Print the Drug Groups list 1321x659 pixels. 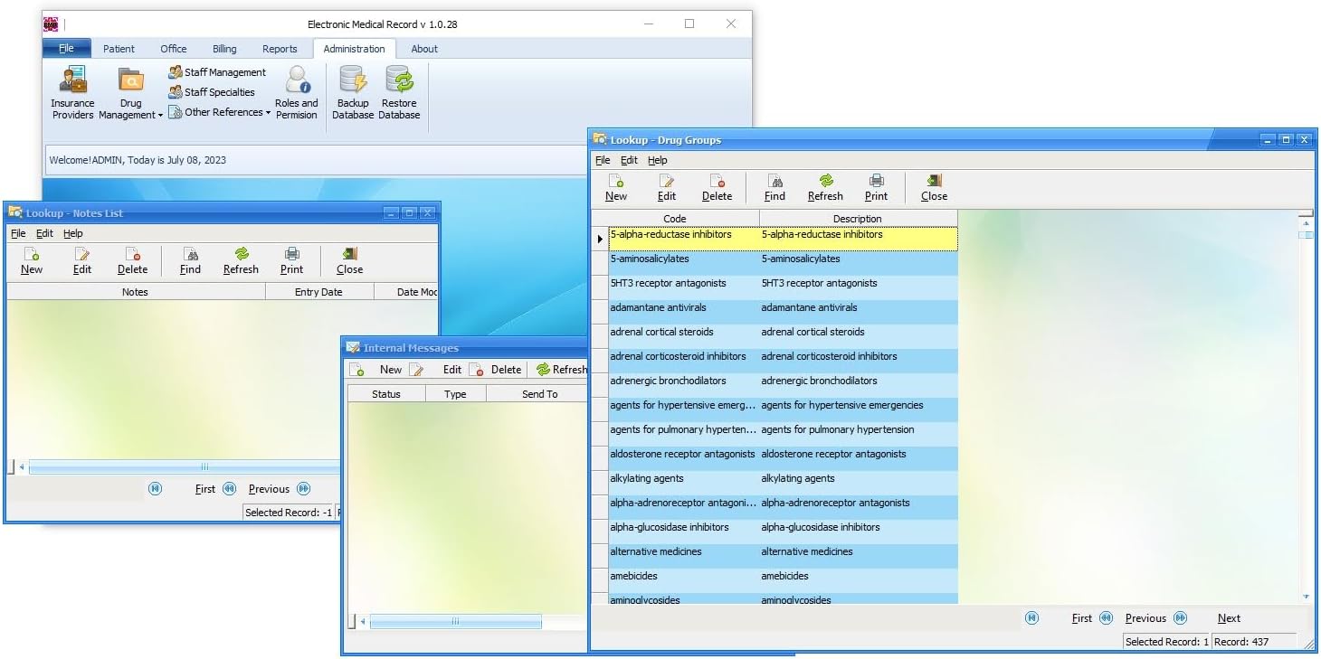876,186
